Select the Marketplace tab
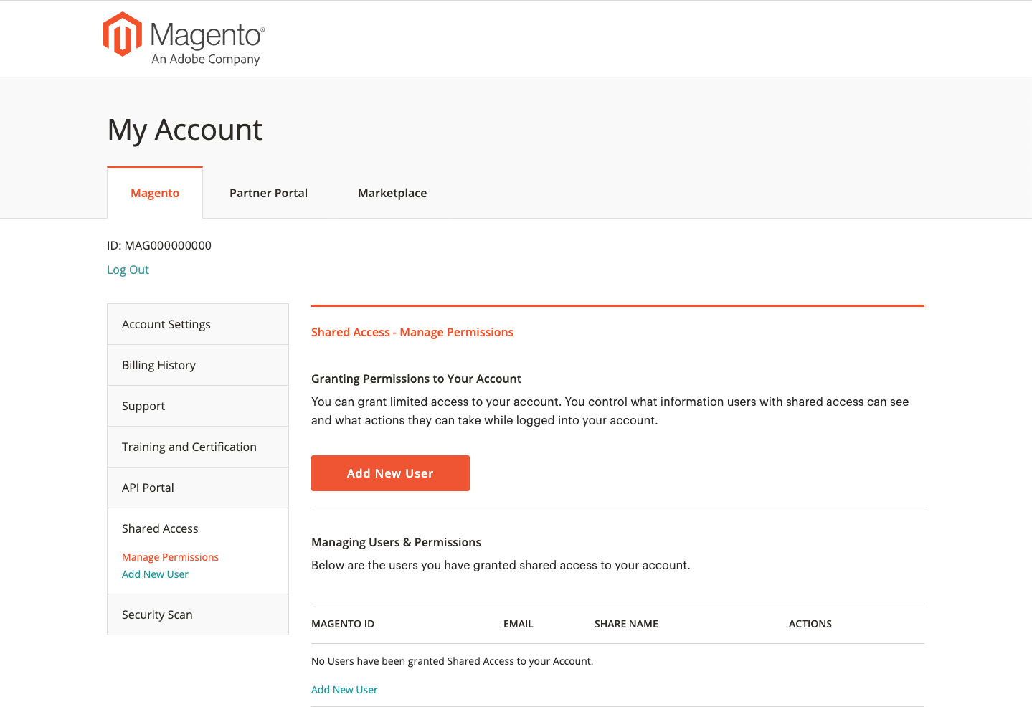Screen dimensions: 1032x707 (x=392, y=193)
